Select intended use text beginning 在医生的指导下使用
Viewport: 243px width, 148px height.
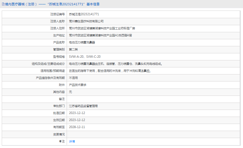click(x=110, y=71)
